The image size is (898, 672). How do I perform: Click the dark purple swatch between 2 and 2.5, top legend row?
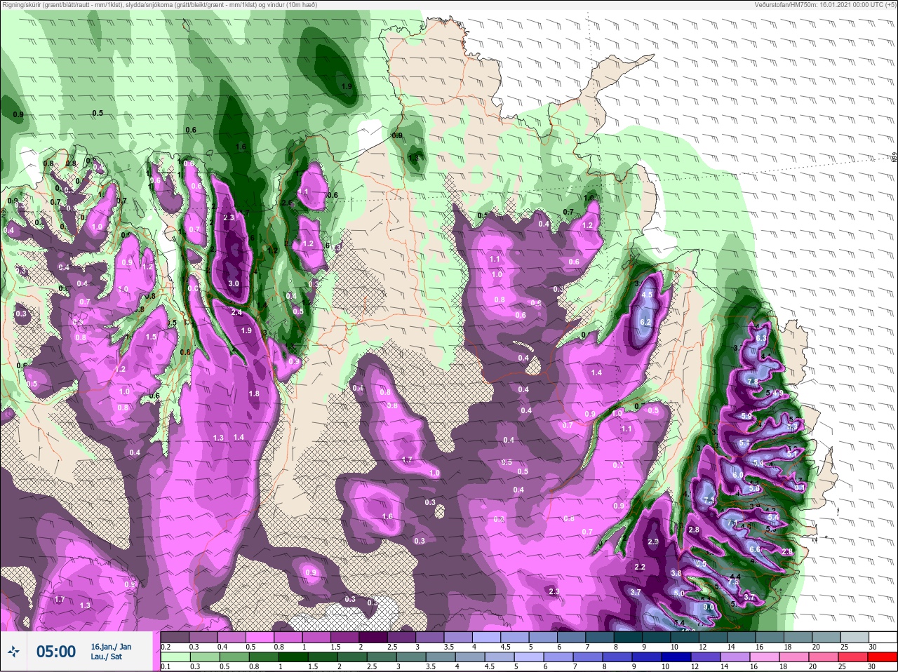click(373, 637)
